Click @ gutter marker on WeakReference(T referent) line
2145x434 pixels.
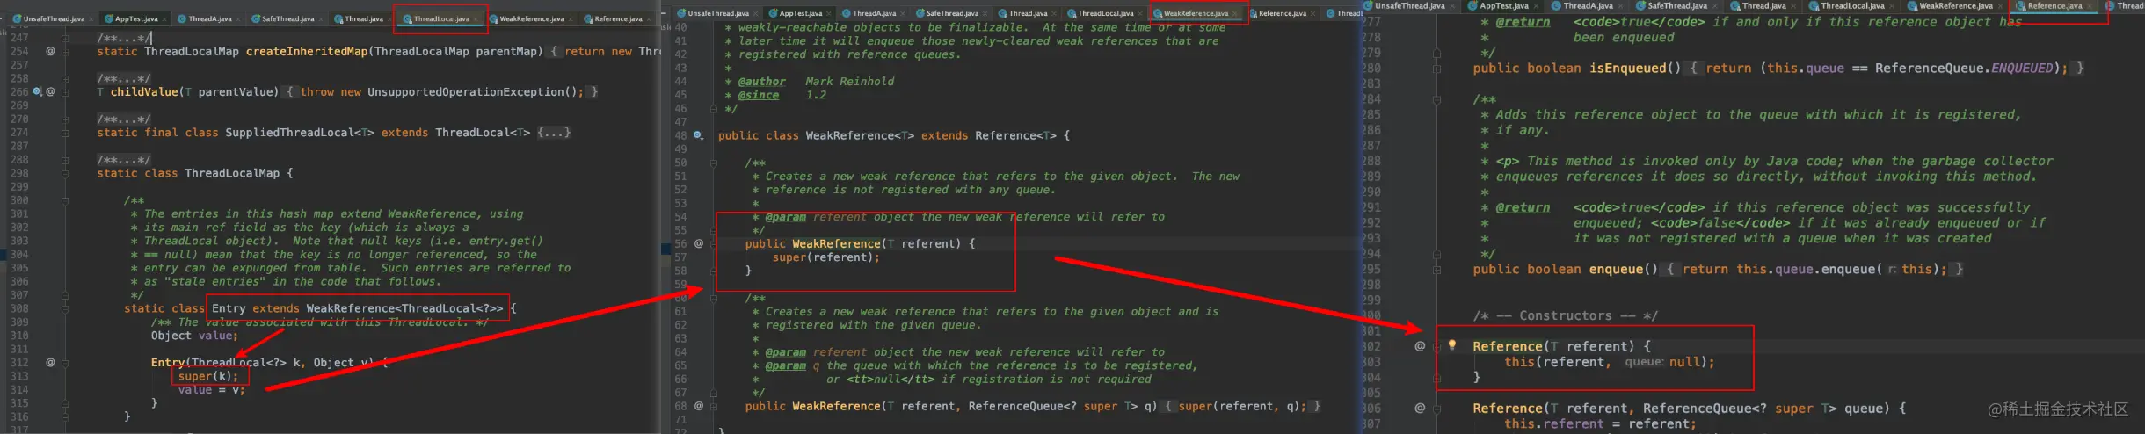[699, 243]
